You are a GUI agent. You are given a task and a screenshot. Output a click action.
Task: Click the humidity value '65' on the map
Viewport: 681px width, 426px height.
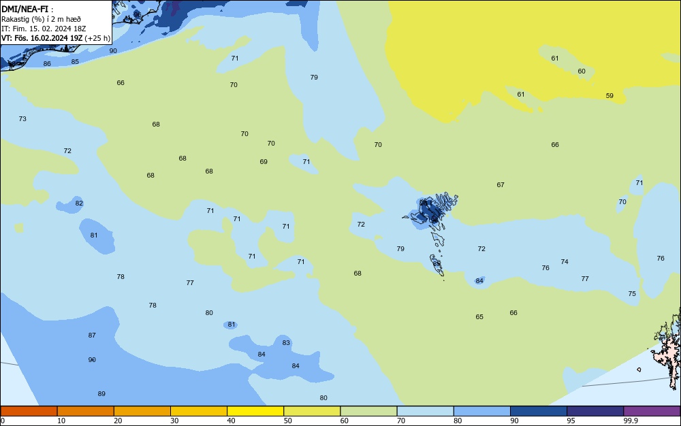click(x=479, y=317)
